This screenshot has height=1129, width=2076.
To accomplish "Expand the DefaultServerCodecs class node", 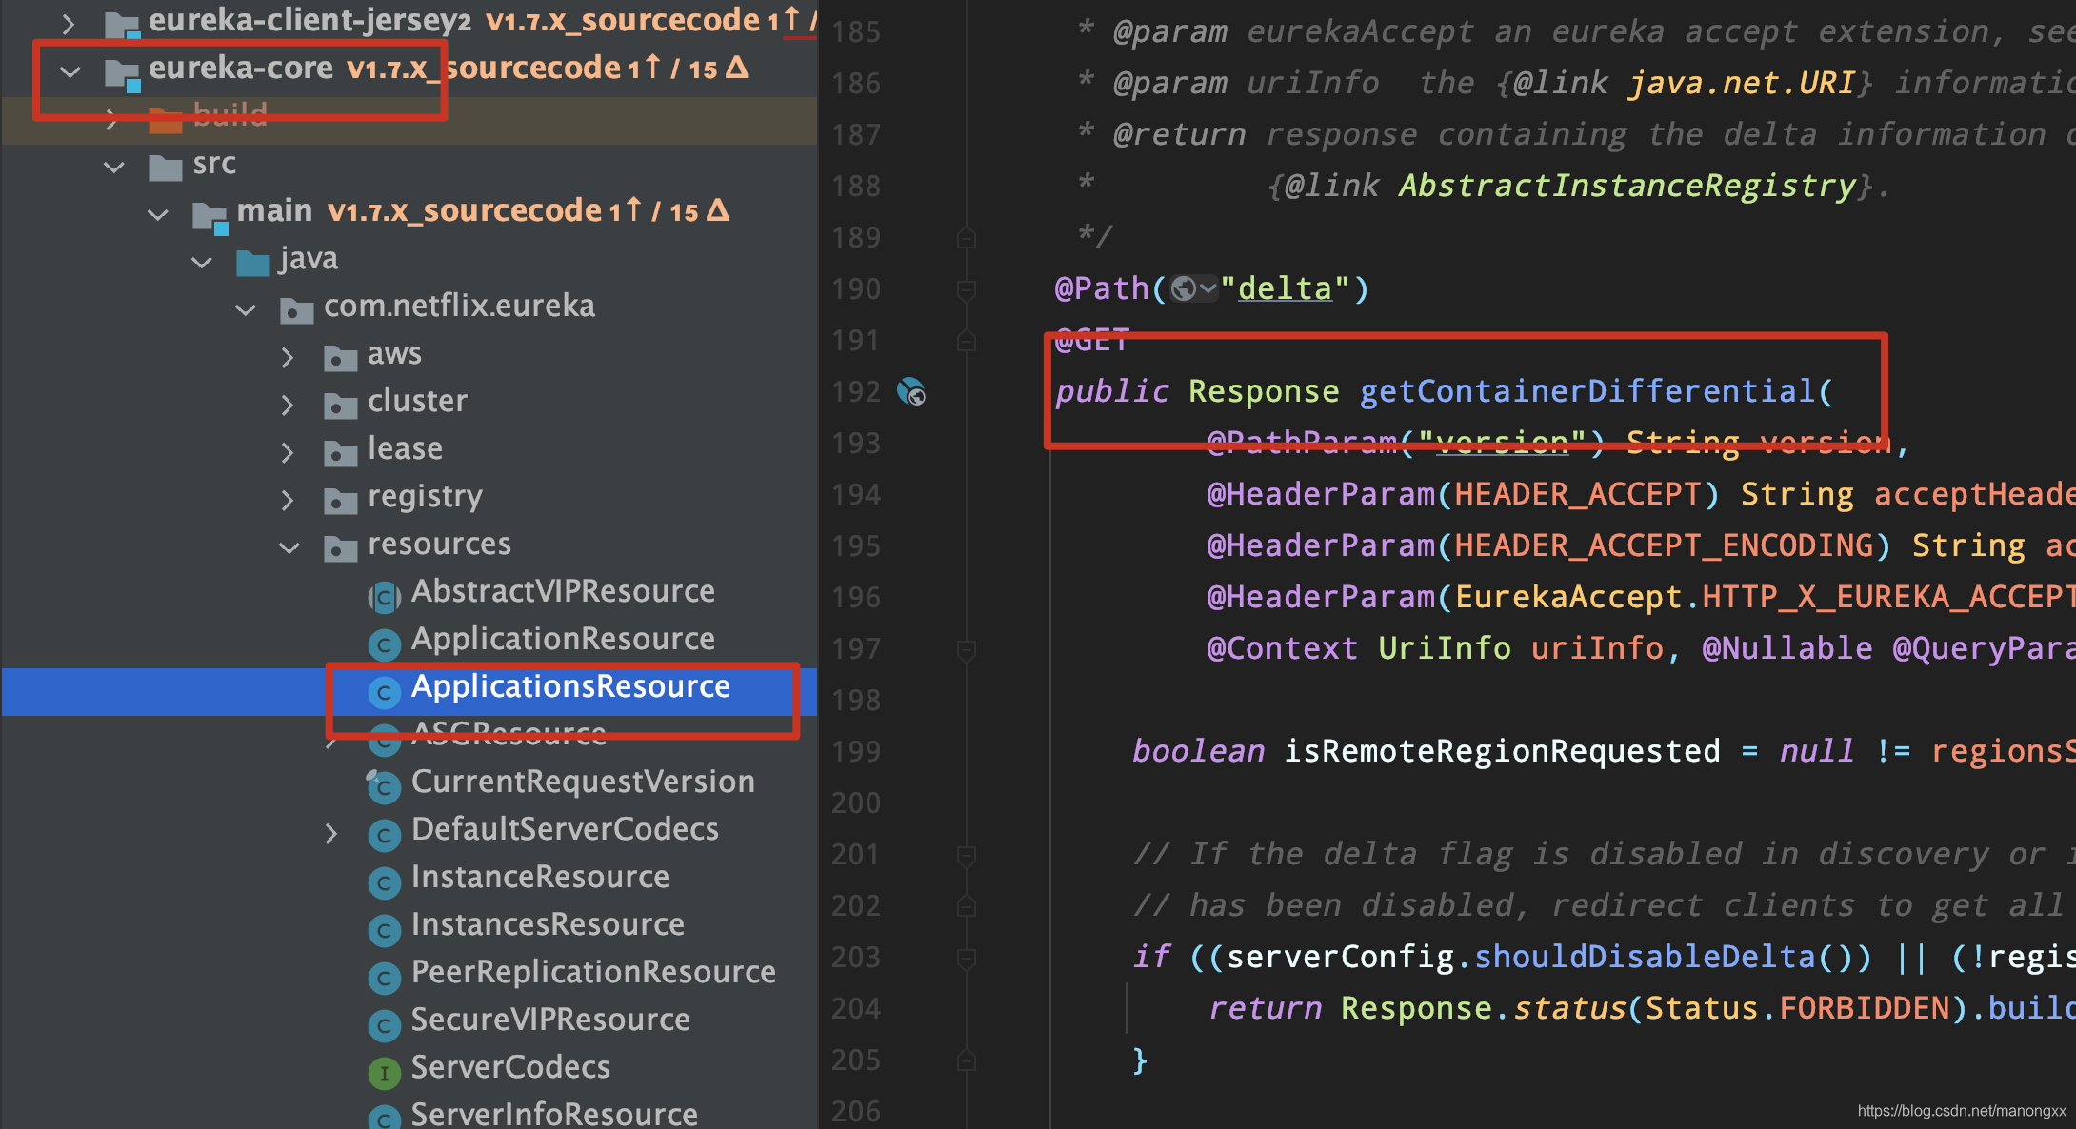I will coord(330,833).
